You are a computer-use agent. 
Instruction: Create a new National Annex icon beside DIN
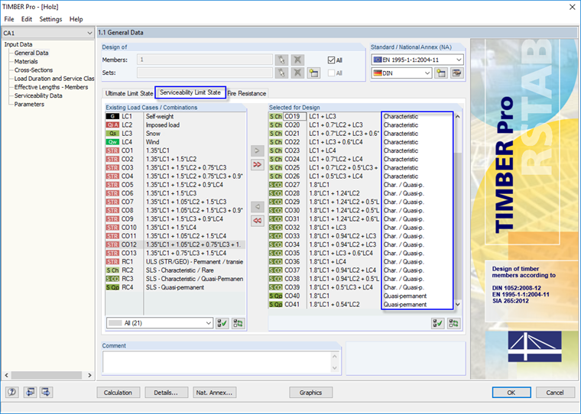(441, 73)
